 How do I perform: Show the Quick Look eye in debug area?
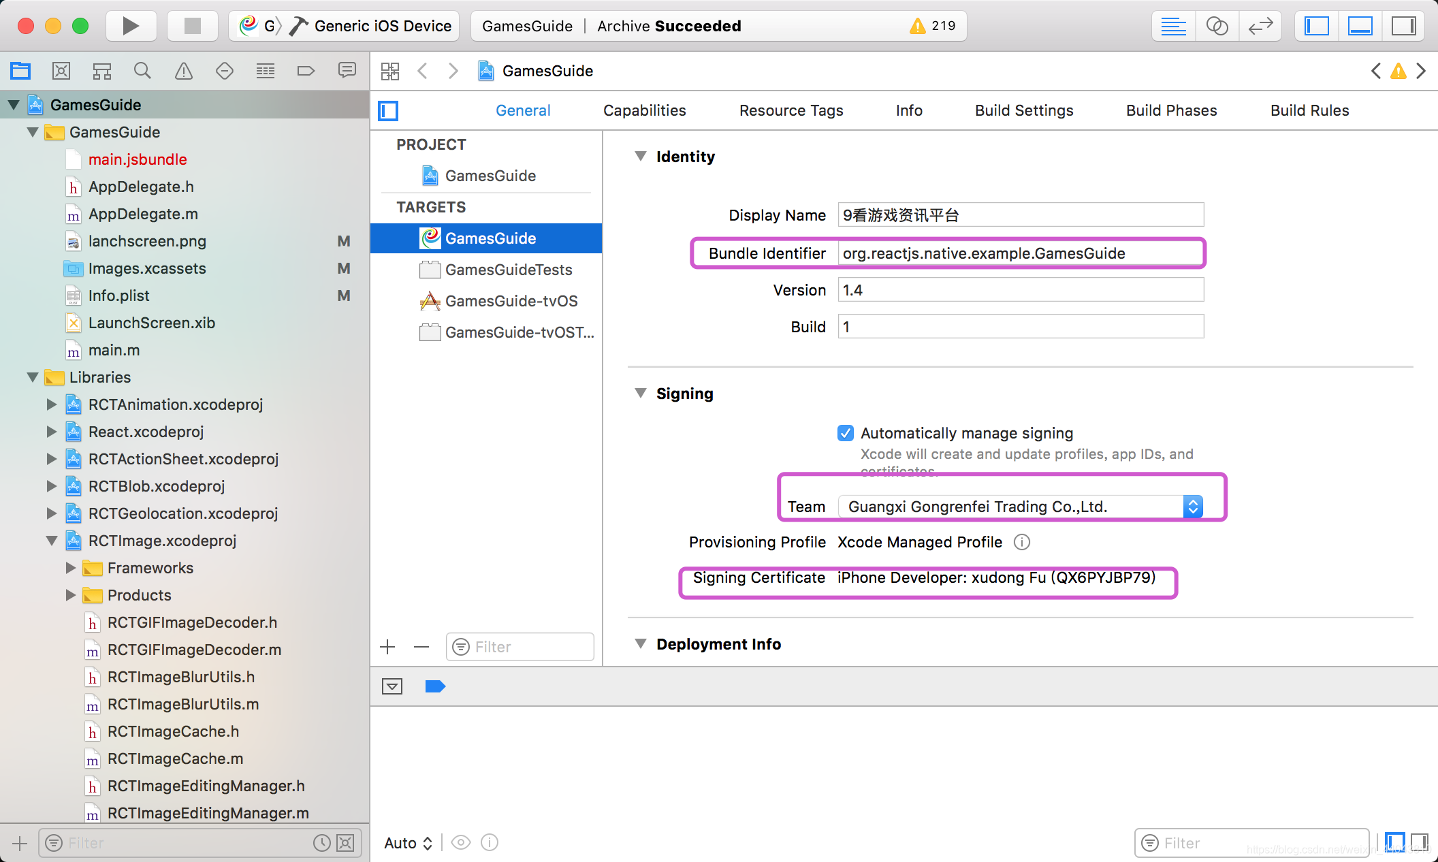pyautogui.click(x=461, y=843)
